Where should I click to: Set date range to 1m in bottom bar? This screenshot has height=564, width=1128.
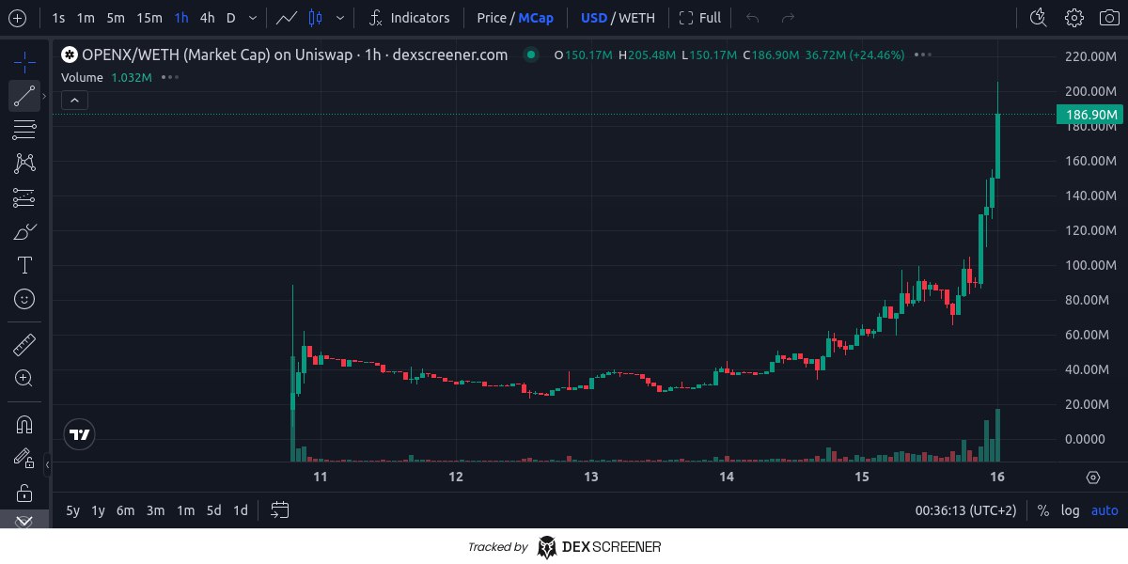186,510
